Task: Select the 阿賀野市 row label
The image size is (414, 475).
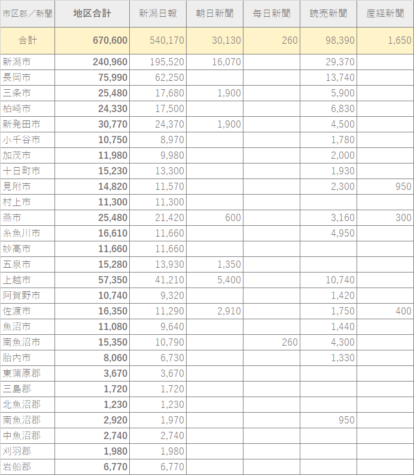Action: tap(22, 296)
